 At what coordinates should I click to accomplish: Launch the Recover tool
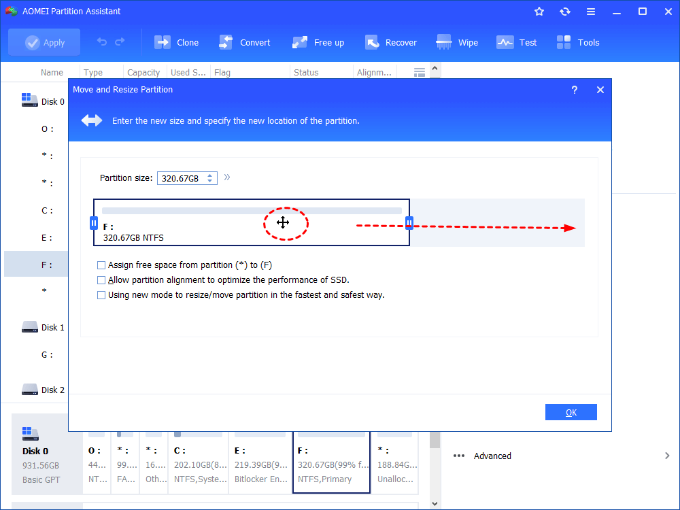372,42
